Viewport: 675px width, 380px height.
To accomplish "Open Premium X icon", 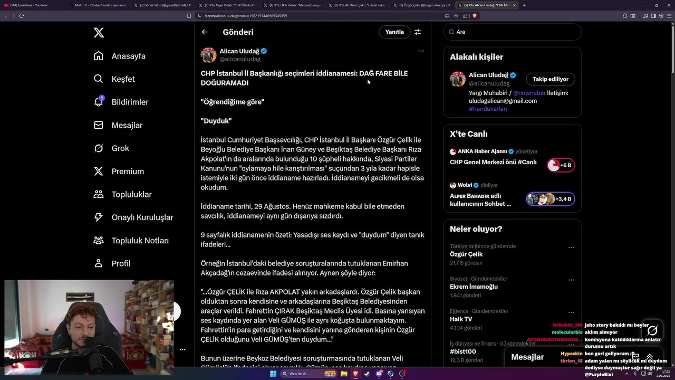I will pyautogui.click(x=99, y=171).
